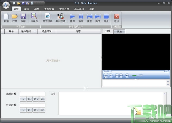Sort by 起始时间 column header

tap(28, 31)
